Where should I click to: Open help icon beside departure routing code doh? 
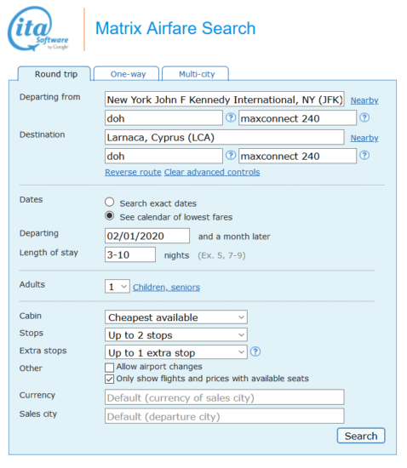click(231, 117)
